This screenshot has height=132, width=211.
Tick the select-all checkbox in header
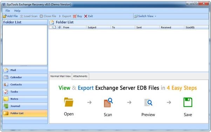click(50, 27)
